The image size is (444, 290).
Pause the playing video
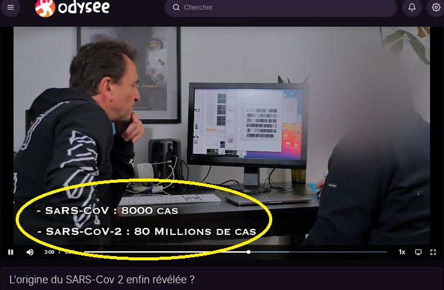coord(11,252)
